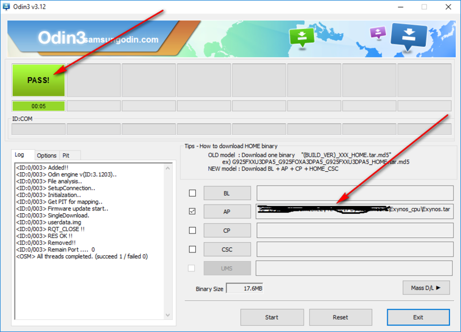461x332 pixels.
Task: Select the 'SetupConnection..' log line
Action: tap(55, 188)
